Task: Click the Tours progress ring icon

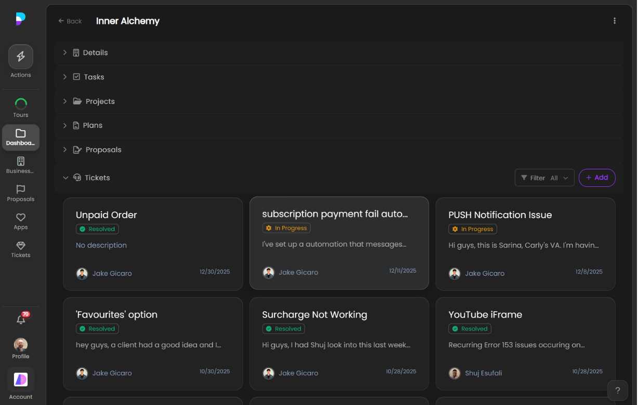Action: tap(21, 104)
